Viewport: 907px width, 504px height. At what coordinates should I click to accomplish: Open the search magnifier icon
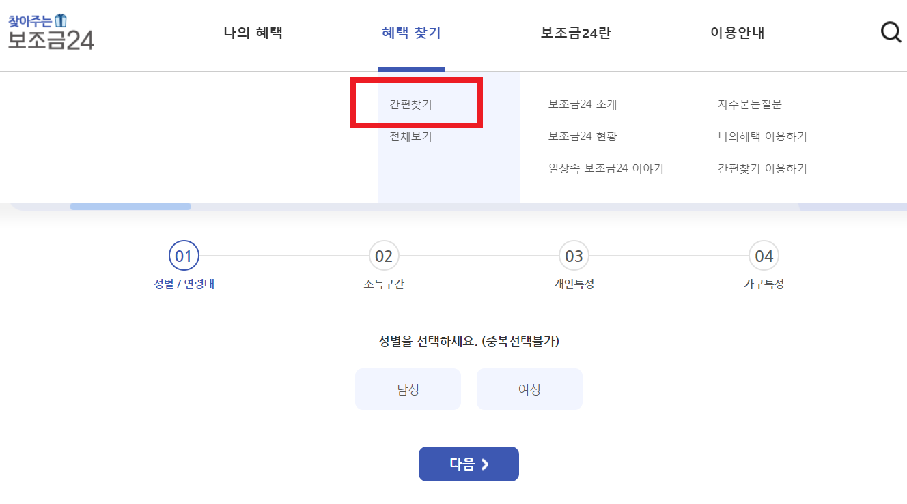[x=891, y=32]
